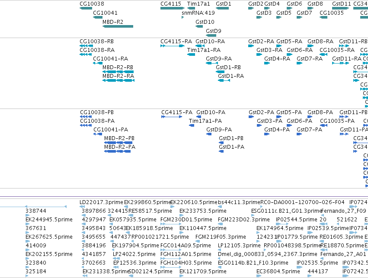Select transcript CG10035-RA
Image resolution: width=368 pixels, height=278 pixels.
pyautogui.click(x=337, y=50)
